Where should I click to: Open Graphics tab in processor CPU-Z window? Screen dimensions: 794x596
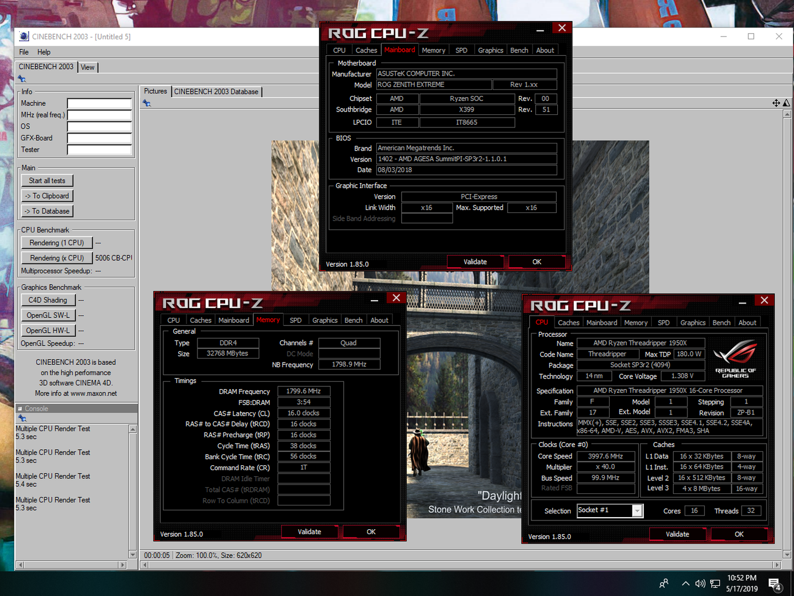(693, 323)
